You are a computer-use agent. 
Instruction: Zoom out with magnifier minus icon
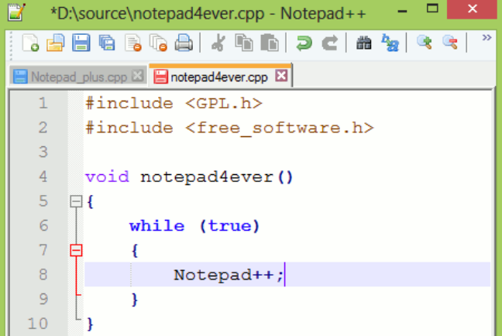pyautogui.click(x=450, y=43)
